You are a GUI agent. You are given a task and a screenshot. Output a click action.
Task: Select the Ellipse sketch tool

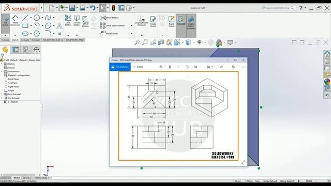pyautogui.click(x=48, y=26)
